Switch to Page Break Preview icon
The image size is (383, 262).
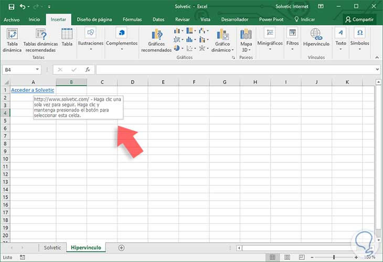pos(302,257)
